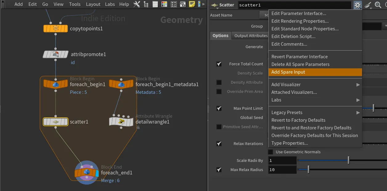Click the magnifier search parameters icon
Viewport: 387px width, 191px height.
click(378, 5)
